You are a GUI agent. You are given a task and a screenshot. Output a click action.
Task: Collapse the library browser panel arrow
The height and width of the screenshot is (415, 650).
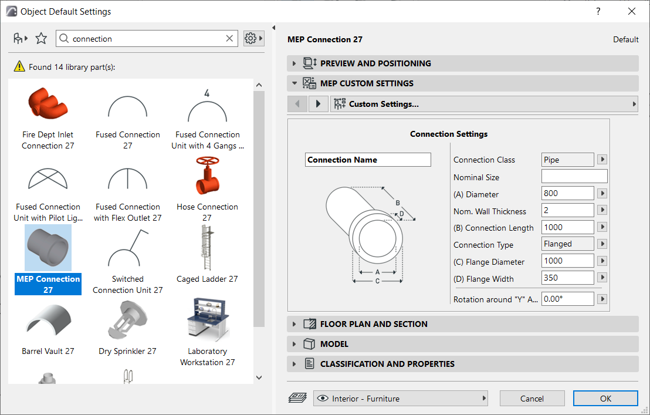[x=273, y=28]
